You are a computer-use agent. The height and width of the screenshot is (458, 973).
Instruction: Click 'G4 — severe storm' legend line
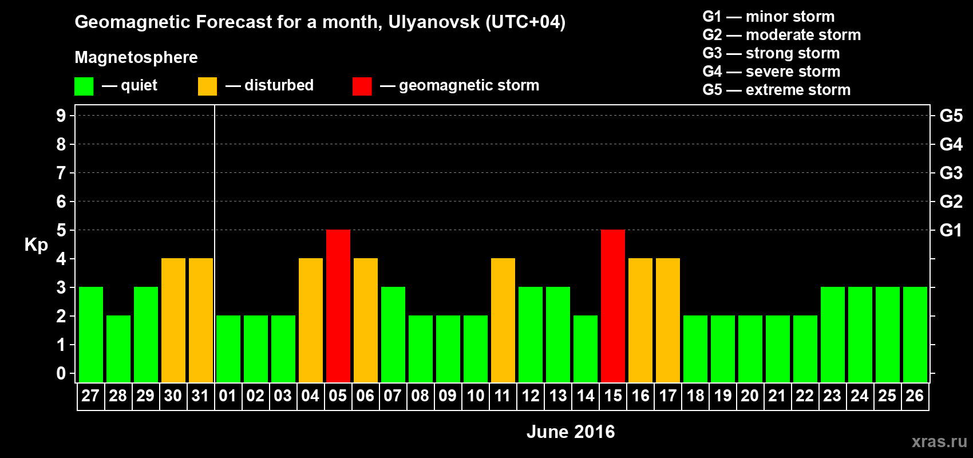click(772, 72)
